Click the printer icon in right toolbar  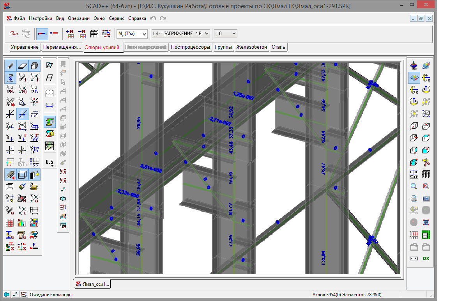tap(414, 198)
